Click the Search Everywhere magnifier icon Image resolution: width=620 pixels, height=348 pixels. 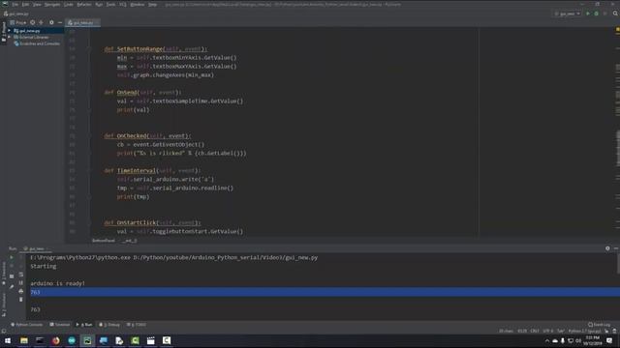pyautogui.click(x=615, y=14)
